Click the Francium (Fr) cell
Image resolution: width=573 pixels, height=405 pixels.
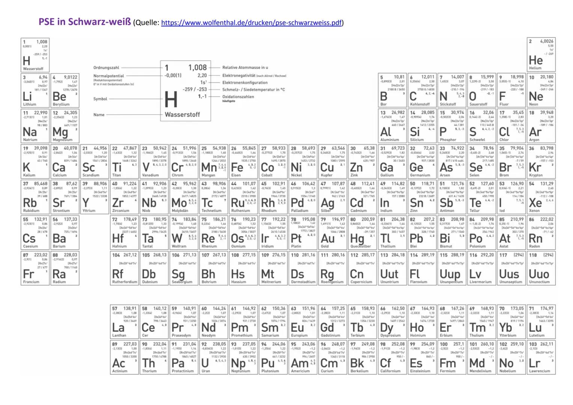click(x=35, y=268)
